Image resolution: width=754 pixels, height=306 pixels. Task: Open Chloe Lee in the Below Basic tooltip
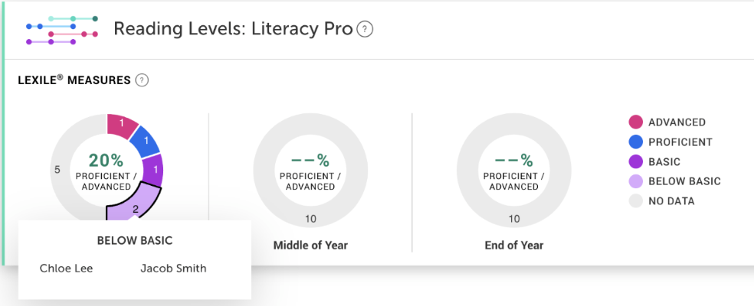pos(67,268)
